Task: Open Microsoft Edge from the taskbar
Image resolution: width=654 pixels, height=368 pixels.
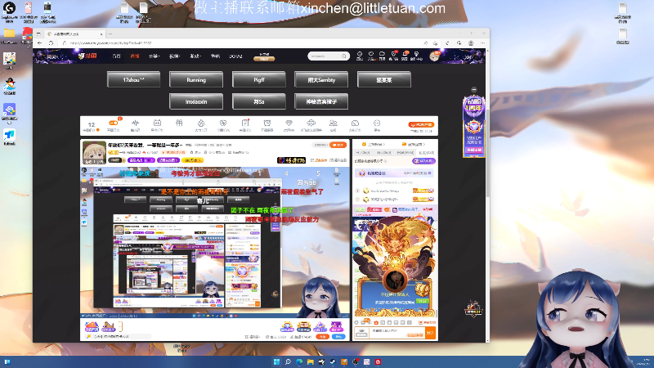Action: click(299, 361)
